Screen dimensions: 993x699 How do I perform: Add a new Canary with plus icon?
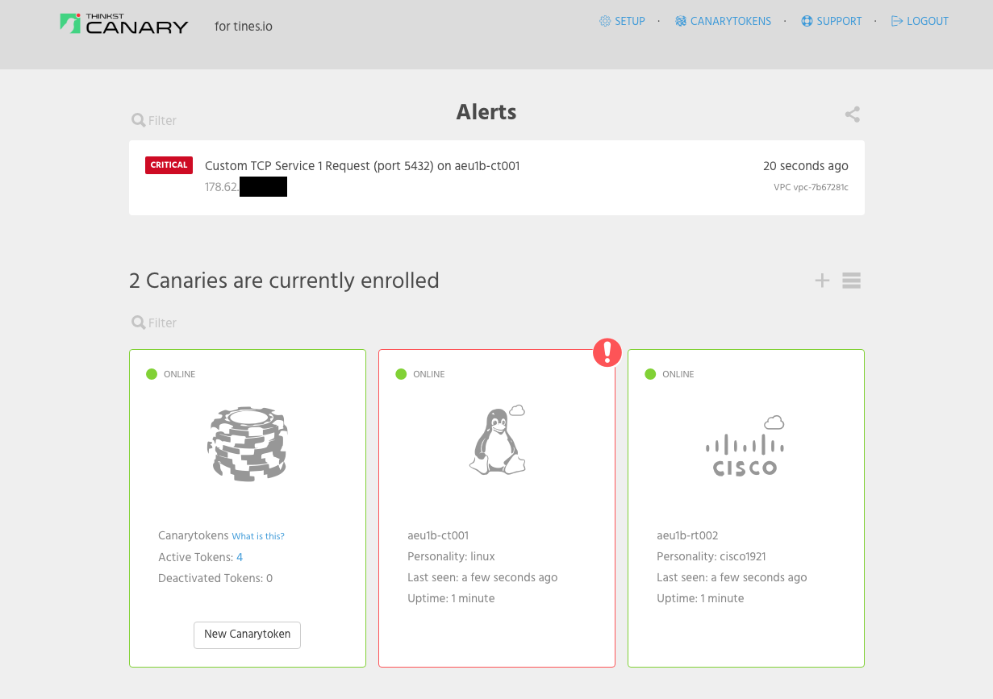pos(822,281)
